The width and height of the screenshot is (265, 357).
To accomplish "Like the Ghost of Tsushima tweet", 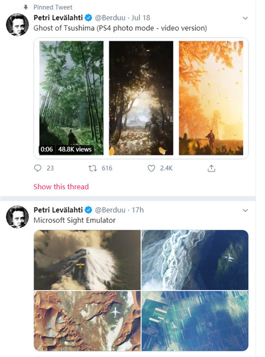I will click(151, 168).
